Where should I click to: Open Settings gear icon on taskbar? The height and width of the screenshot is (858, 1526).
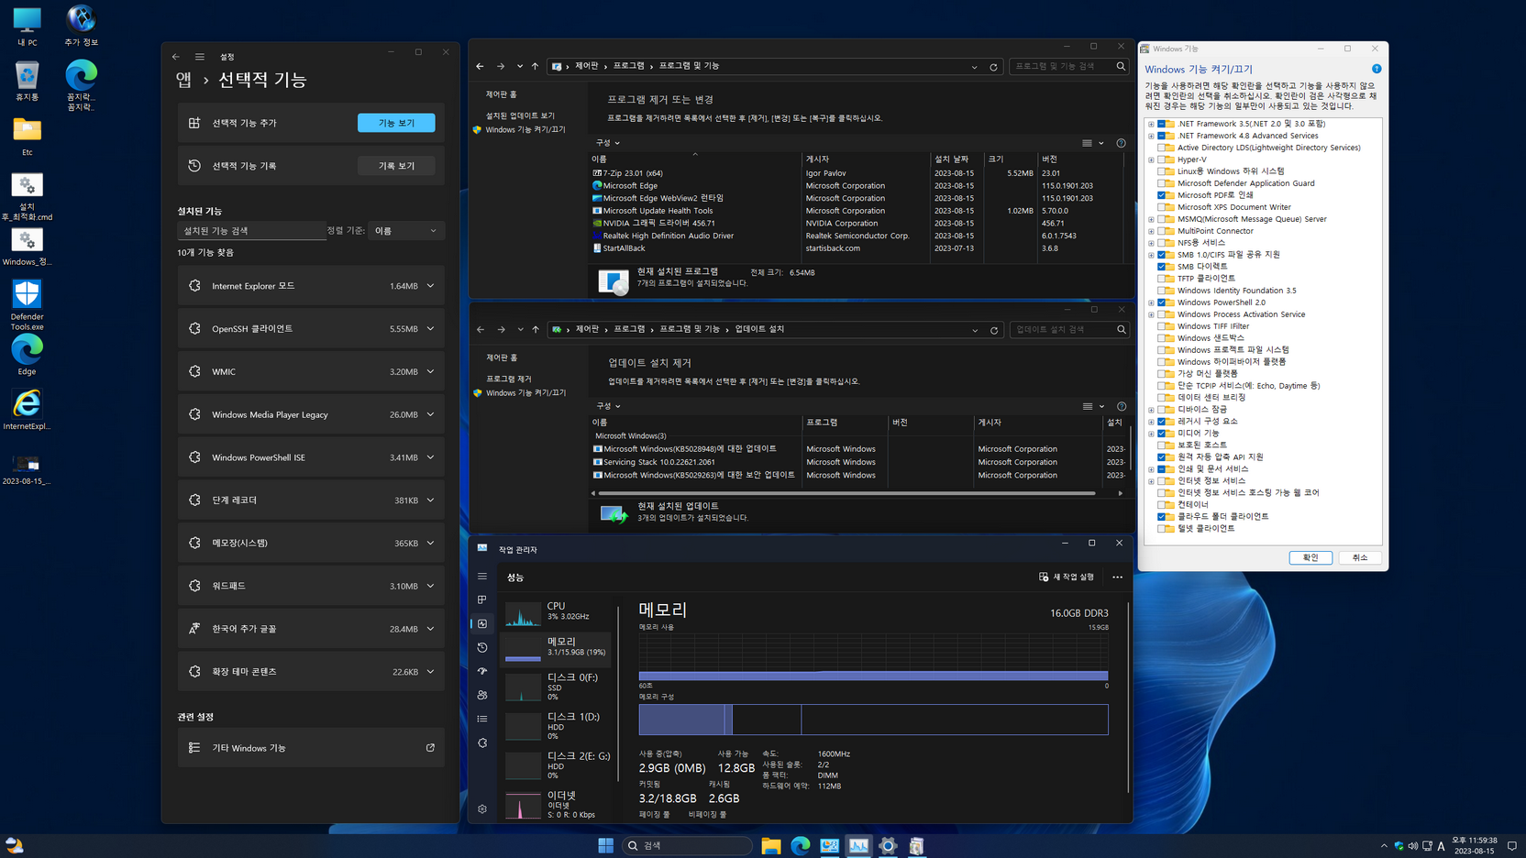pyautogui.click(x=887, y=845)
